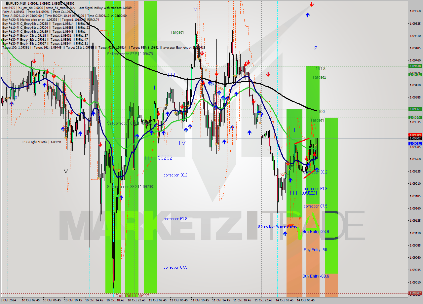Click the 1.09510 price axis value
The height and width of the screenshot is (304, 423).
pyautogui.click(x=415, y=36)
